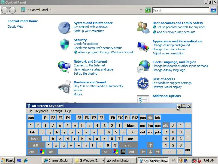Toggle the slk scroll lock key
The height and width of the screenshot is (164, 218).
(x=150, y=118)
